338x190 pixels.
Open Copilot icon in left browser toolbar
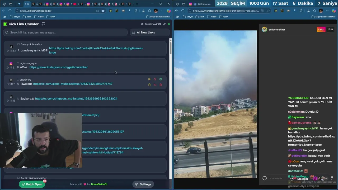click(x=169, y=11)
